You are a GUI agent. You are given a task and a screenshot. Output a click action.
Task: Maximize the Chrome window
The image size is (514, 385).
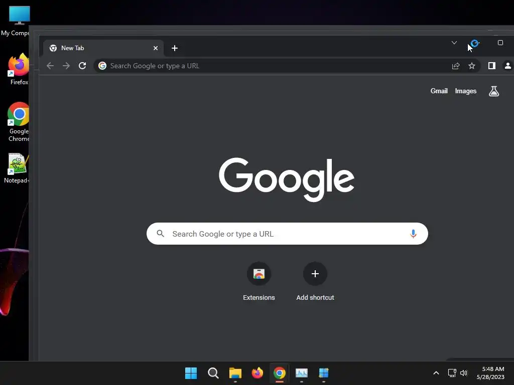pyautogui.click(x=500, y=43)
